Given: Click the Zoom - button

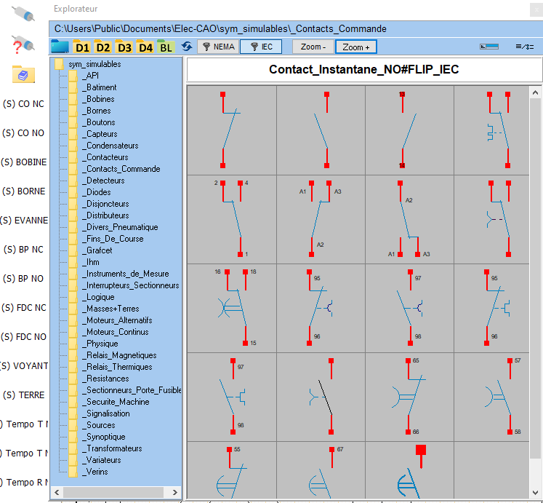Looking at the screenshot, I should coord(313,47).
